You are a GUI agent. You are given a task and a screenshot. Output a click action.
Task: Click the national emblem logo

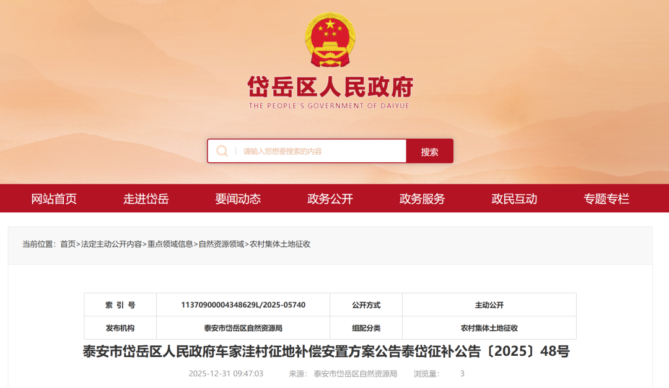[331, 40]
